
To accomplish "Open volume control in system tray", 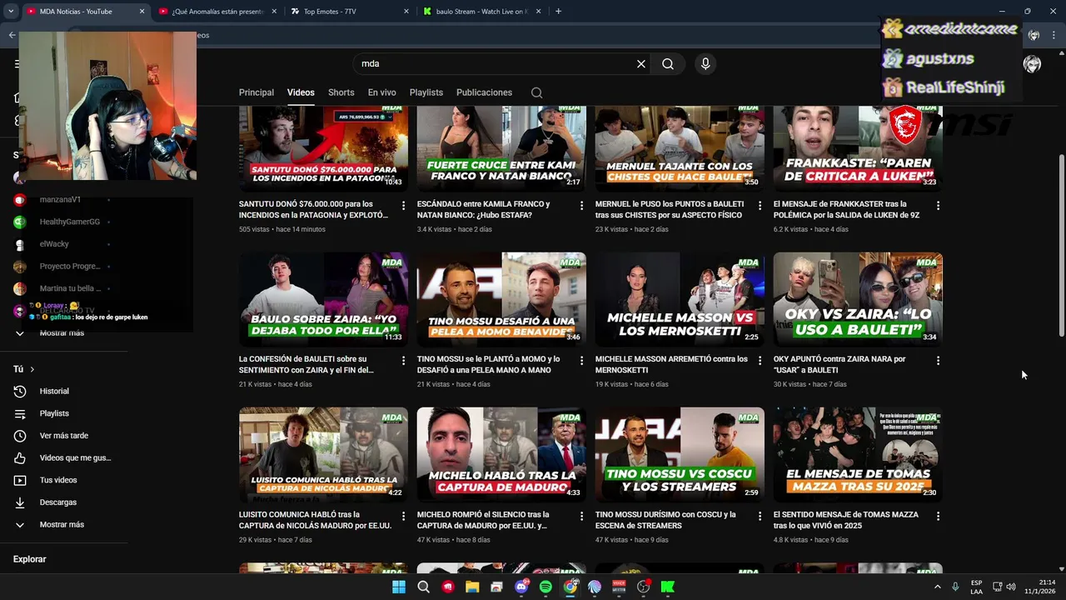I will point(1011,587).
